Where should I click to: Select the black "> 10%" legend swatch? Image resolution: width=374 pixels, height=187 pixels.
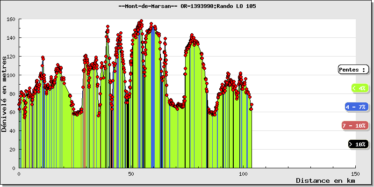[x=358, y=144]
